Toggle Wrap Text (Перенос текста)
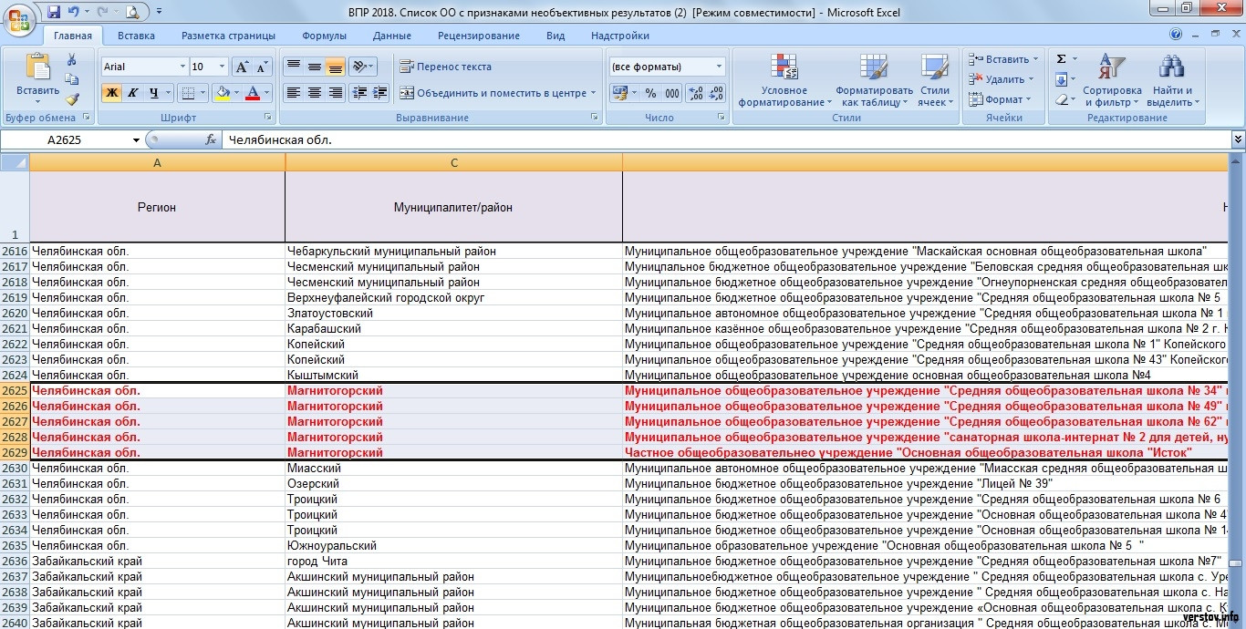The height and width of the screenshot is (629, 1246). tap(445, 67)
